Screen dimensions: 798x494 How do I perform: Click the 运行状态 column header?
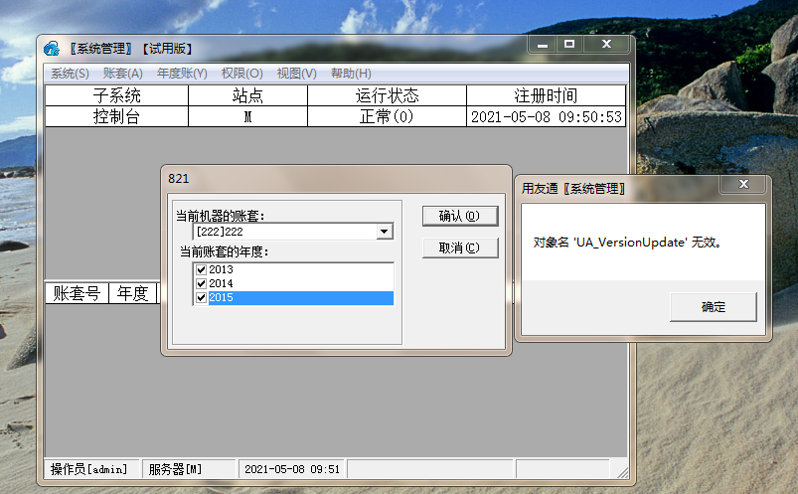click(x=387, y=95)
